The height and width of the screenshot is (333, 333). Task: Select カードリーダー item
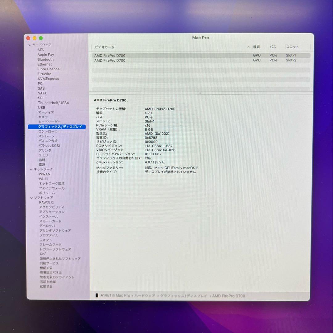coord(49,122)
